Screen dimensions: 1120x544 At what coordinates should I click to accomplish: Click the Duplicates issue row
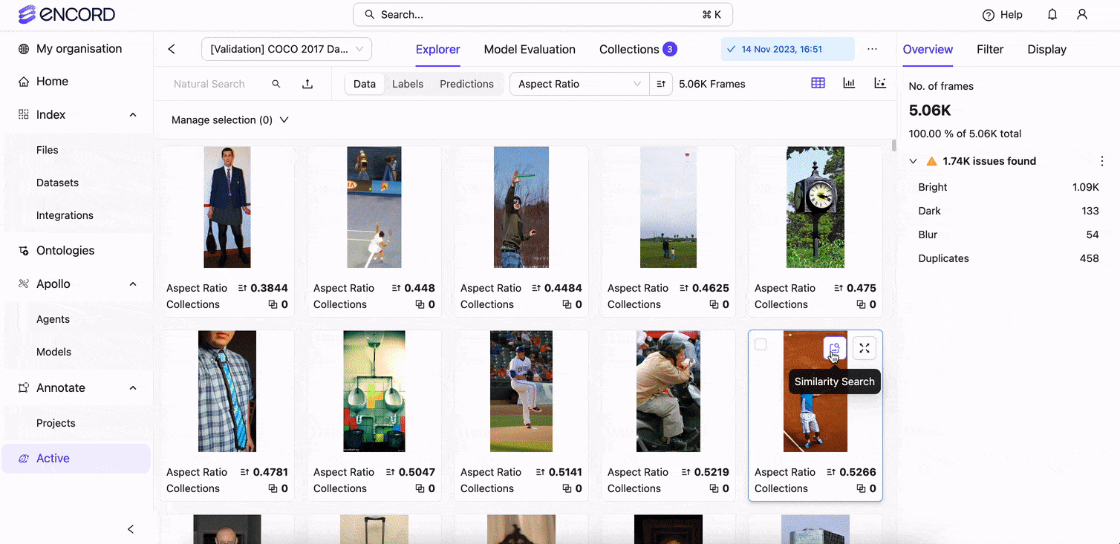(x=1008, y=258)
